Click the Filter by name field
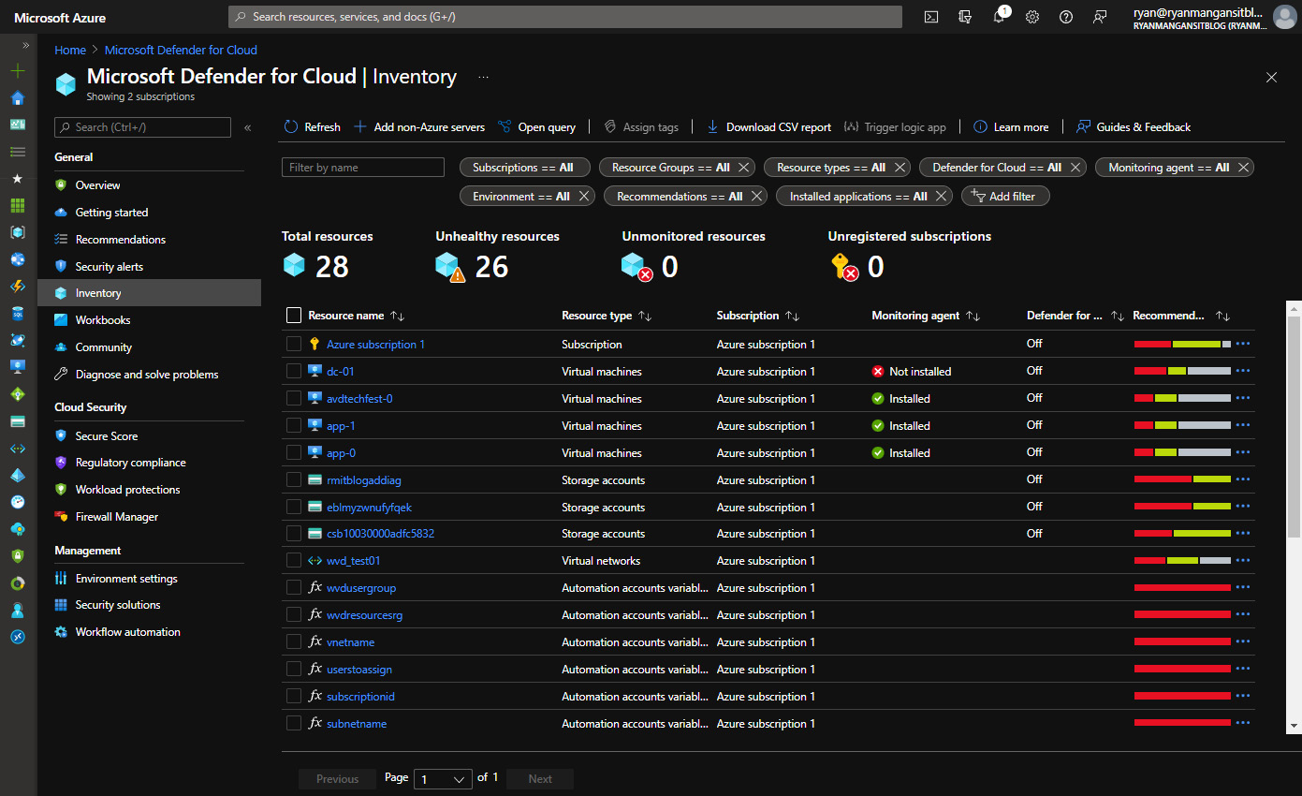The width and height of the screenshot is (1302, 796). point(363,168)
